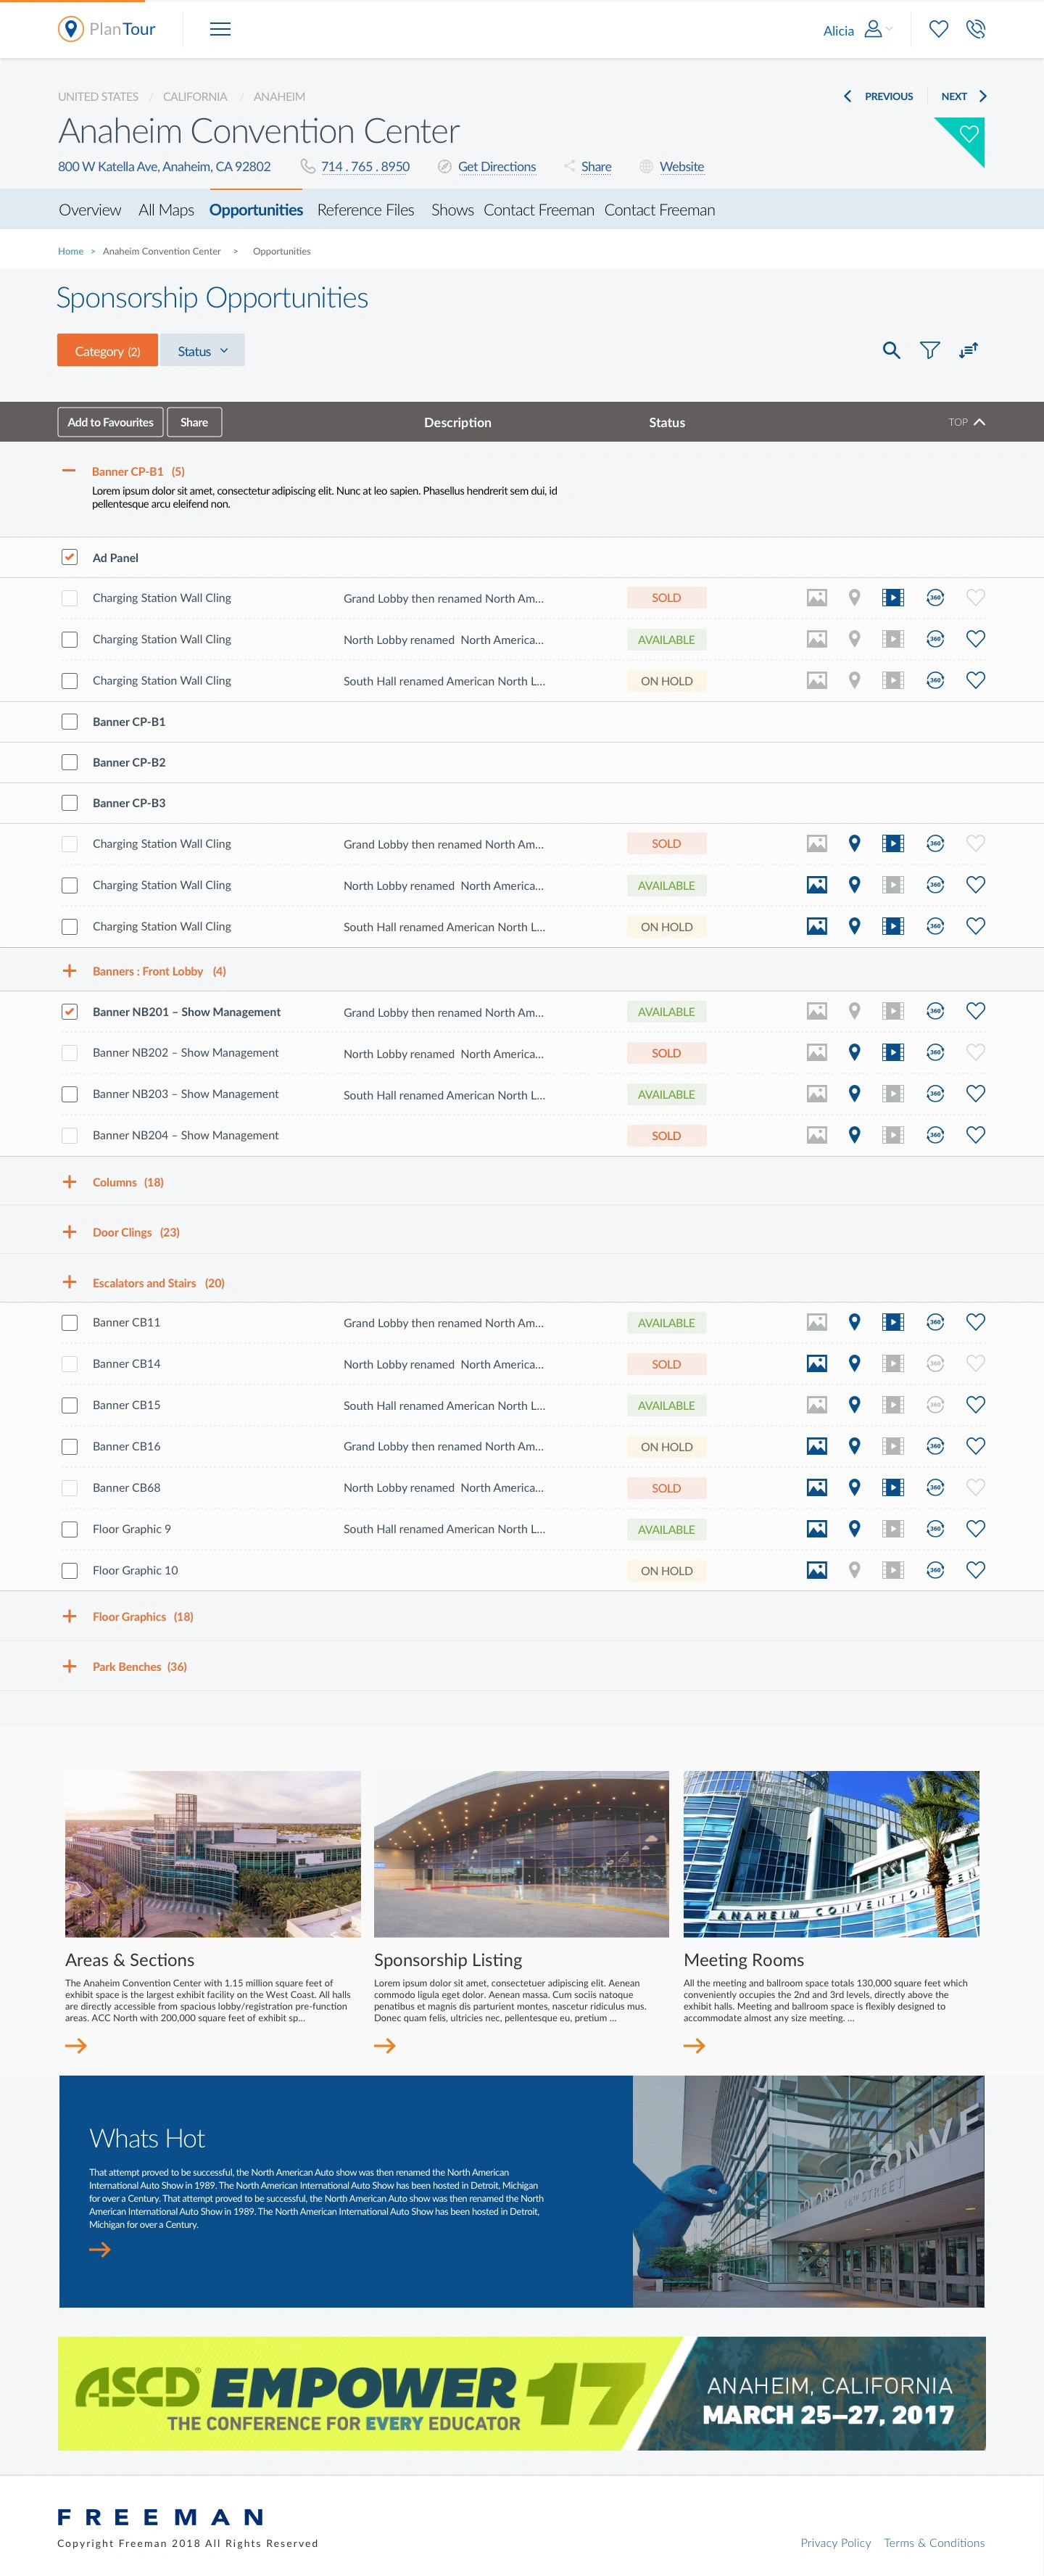This screenshot has height=2576, width=1044.
Task: Select the Floor Graphic 10 checkbox
Action: coord(69,1570)
